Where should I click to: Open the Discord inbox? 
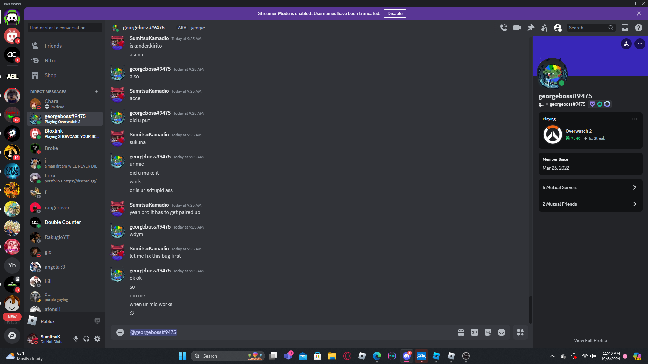coord(625,28)
